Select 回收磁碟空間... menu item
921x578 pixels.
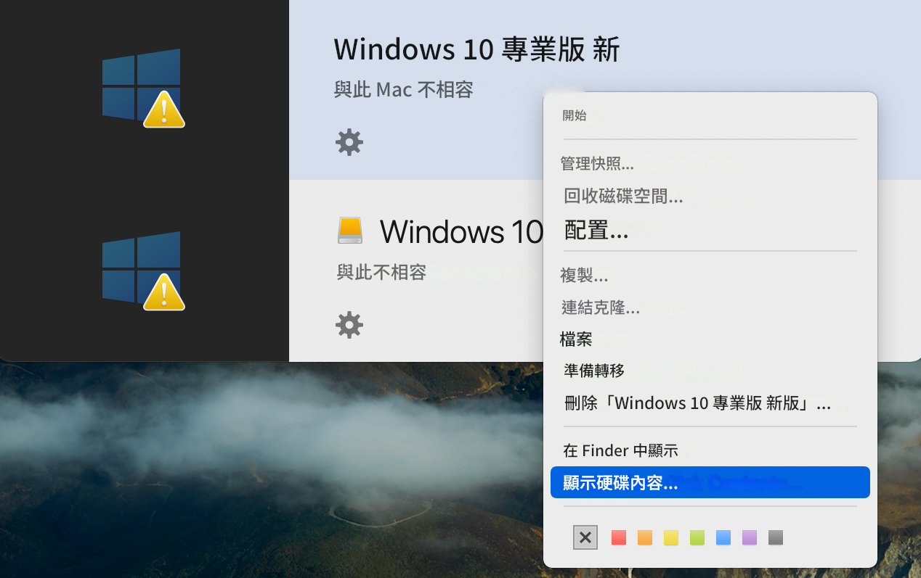623,196
